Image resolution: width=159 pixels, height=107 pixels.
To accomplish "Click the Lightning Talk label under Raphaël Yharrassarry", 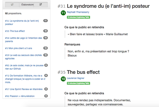I will coord(78,17).
